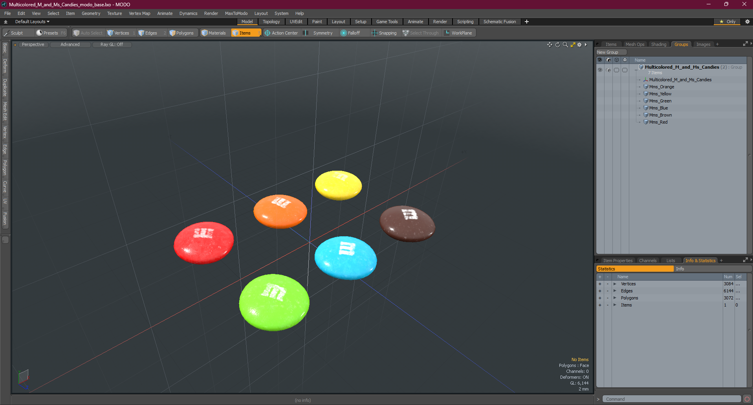Screen dimensions: 753x405
Task: Toggle Auto Select mode
Action: 88,33
